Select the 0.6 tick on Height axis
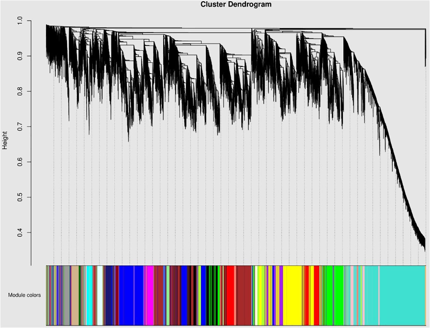Screen dimensions: 430x328 (x=21, y=162)
